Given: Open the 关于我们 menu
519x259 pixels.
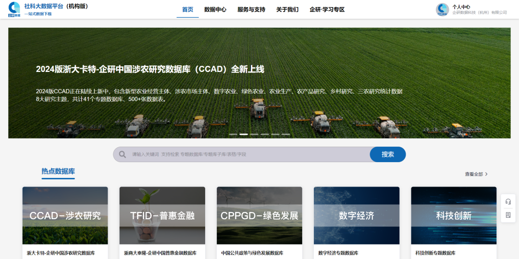Looking at the screenshot, I should (287, 10).
